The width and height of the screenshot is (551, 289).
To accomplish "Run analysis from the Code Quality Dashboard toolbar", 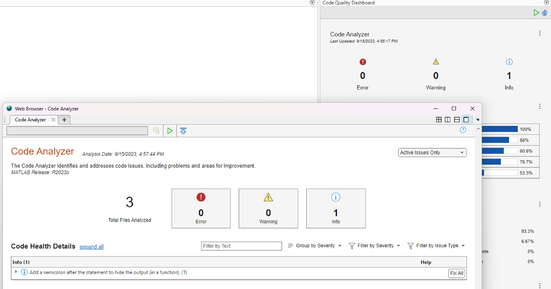I will click(x=536, y=13).
